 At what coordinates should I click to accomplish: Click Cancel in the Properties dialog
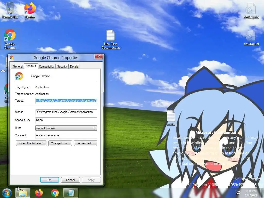pos(70,180)
